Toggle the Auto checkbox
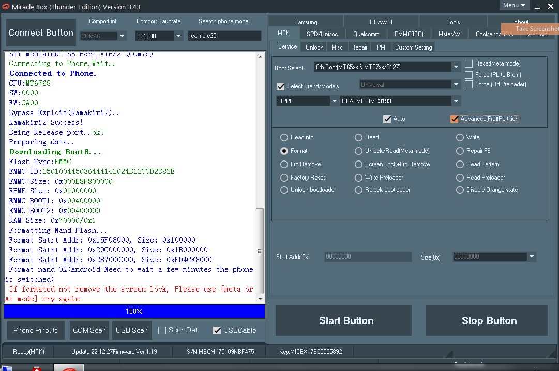 [387, 119]
